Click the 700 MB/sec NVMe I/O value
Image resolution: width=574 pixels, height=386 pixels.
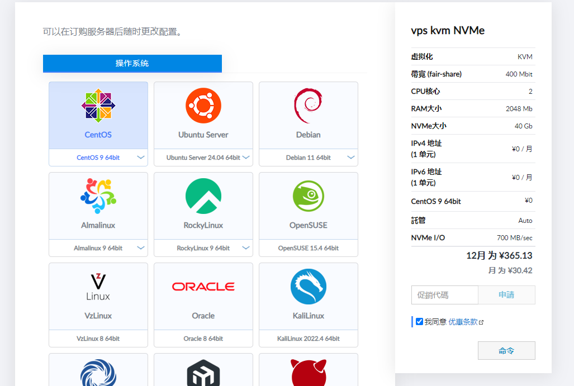515,238
